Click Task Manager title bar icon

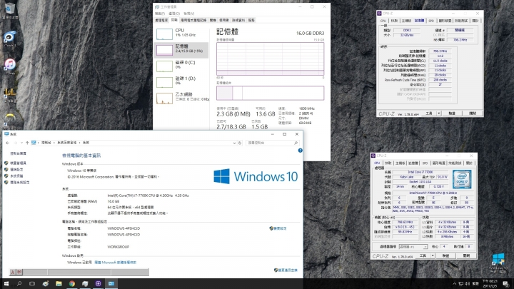pos(157,6)
